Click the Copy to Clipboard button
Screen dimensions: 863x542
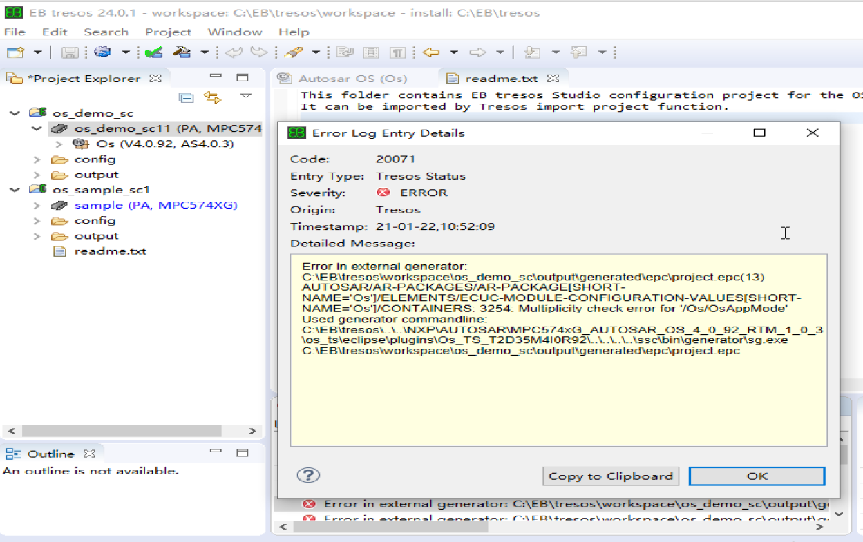(x=610, y=476)
